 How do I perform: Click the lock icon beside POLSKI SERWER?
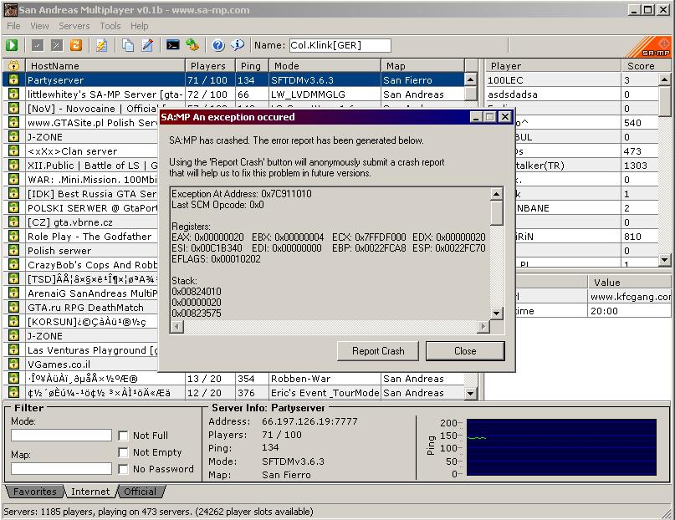click(13, 207)
